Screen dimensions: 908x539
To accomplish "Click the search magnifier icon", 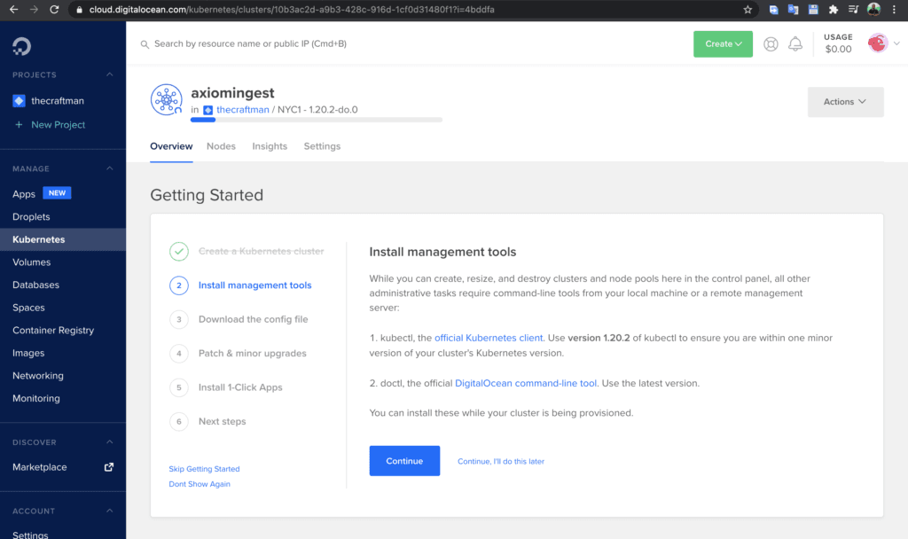I will pyautogui.click(x=145, y=44).
